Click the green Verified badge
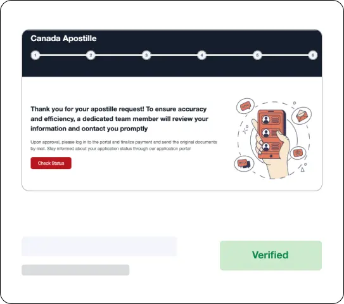This screenshot has height=304, width=344. 271,255
